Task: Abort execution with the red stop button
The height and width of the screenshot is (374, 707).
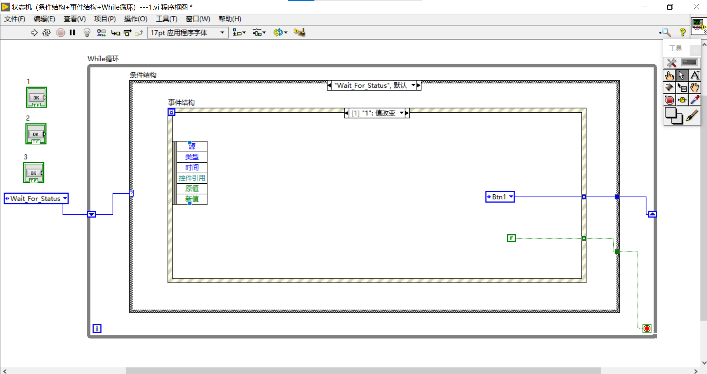Action: 61,33
